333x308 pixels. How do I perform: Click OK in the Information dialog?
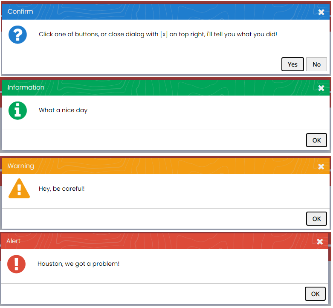coord(316,140)
